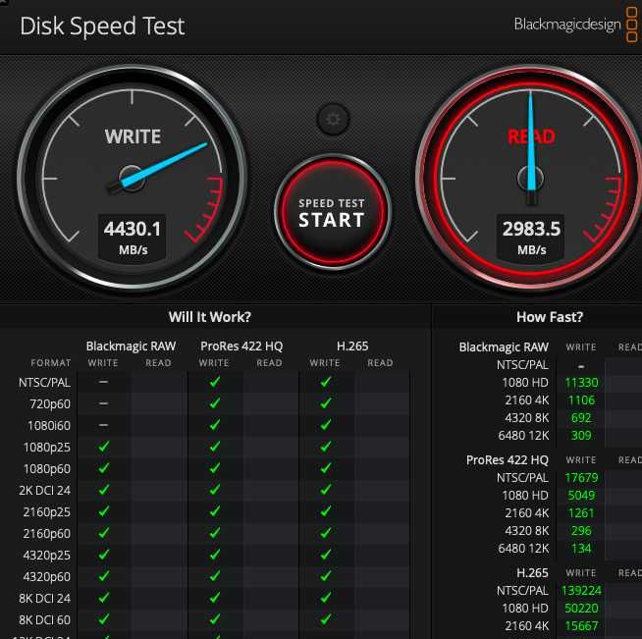Click the Blackmagicdesign logo

(575, 25)
